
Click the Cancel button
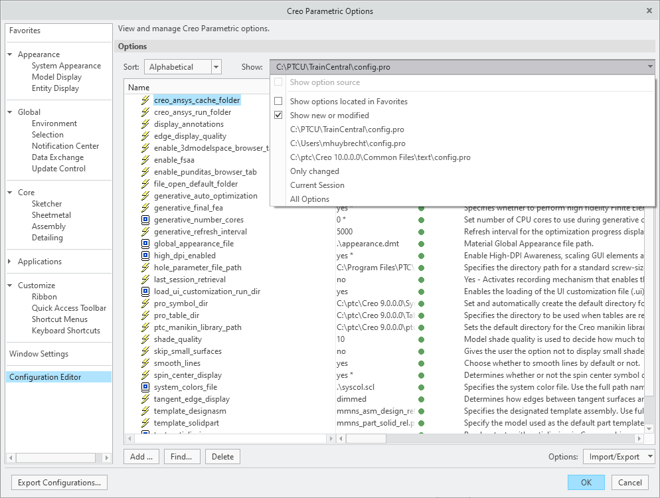click(629, 483)
